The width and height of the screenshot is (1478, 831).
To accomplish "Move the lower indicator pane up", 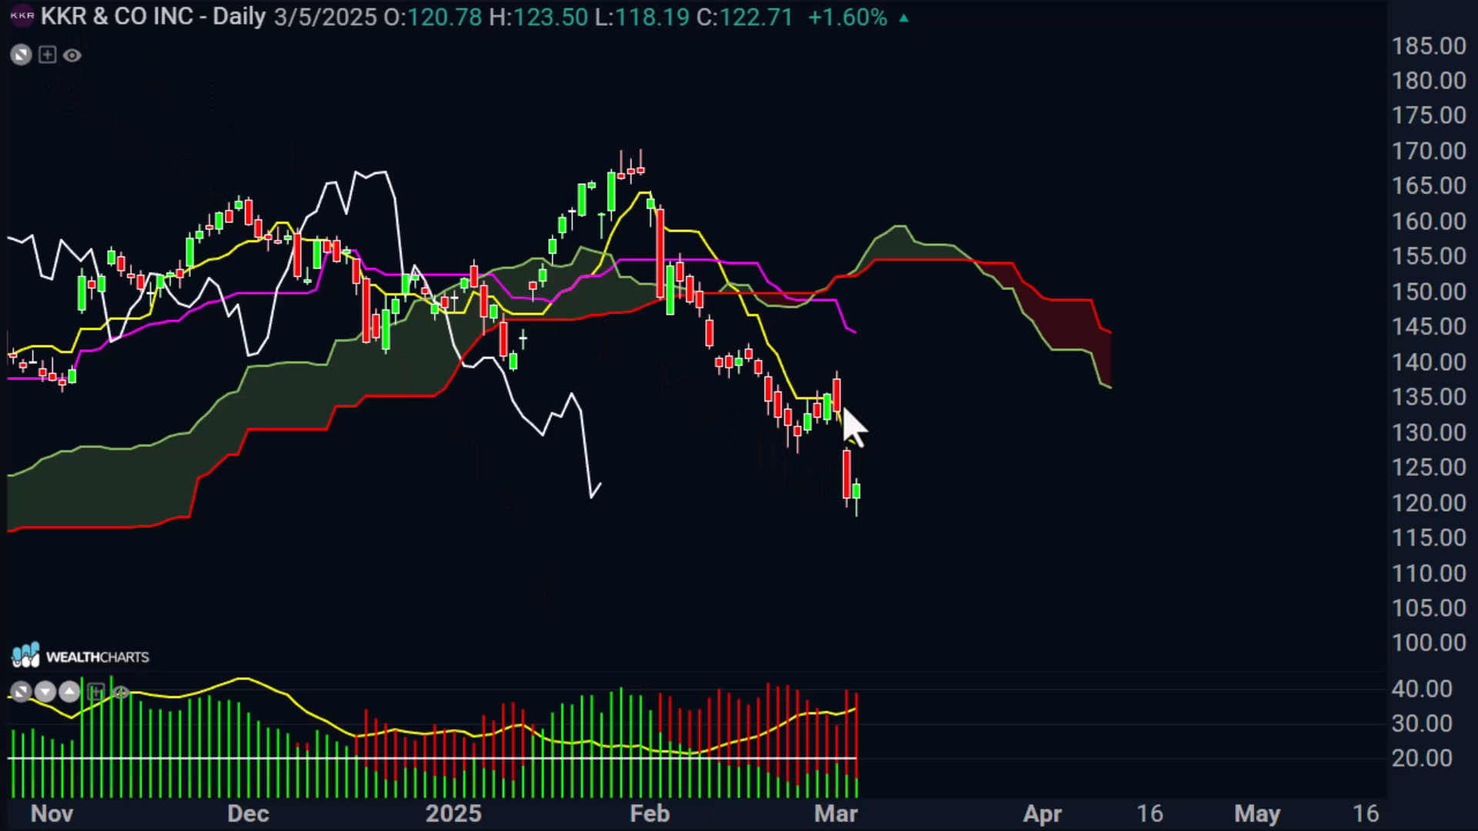I will tap(69, 692).
